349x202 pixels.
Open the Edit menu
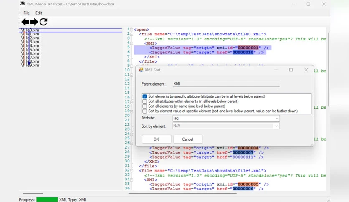pyautogui.click(x=39, y=13)
